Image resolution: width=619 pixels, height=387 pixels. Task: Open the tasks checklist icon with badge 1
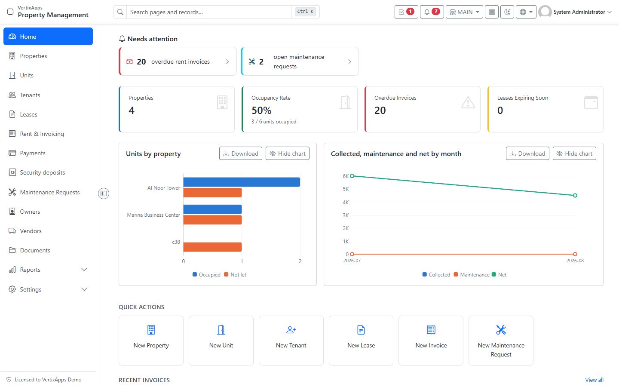(x=406, y=12)
